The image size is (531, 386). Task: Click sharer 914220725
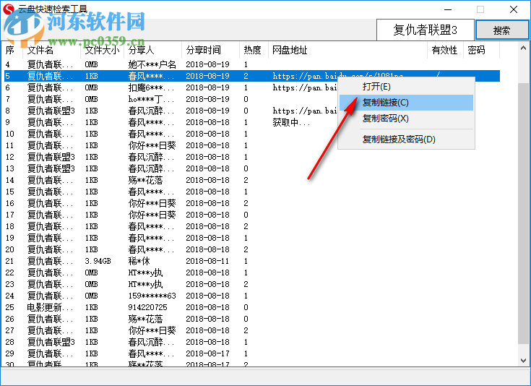[x=147, y=307]
